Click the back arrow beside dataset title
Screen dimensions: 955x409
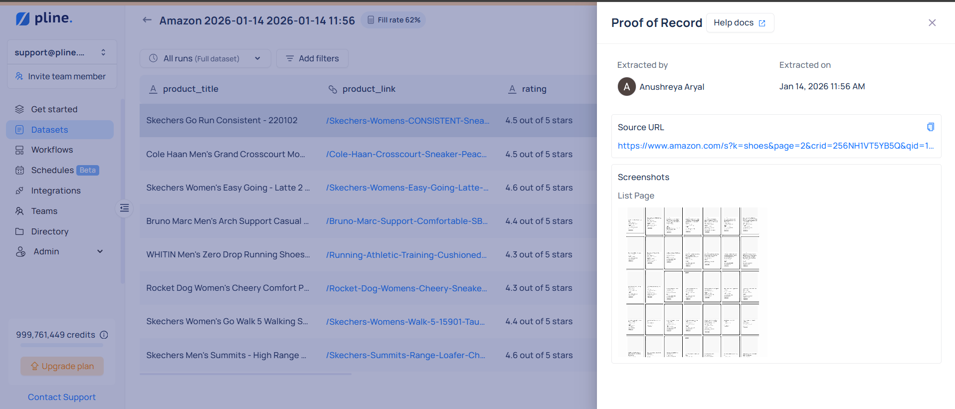147,20
